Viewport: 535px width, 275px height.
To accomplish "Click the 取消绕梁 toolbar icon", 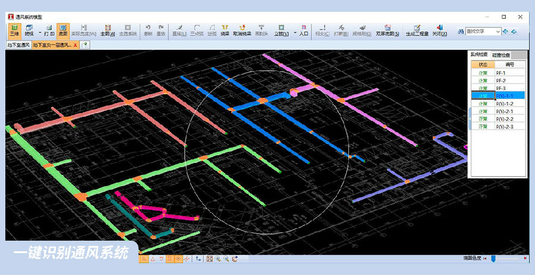I will tap(241, 30).
